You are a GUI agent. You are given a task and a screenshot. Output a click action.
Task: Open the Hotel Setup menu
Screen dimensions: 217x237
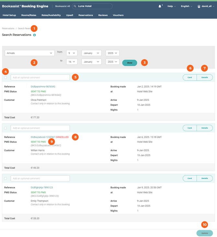9,15
